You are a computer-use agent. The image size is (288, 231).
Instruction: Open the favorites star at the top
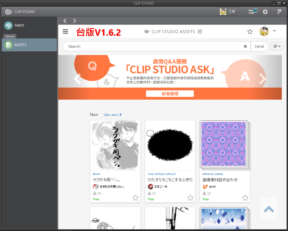tap(250, 31)
